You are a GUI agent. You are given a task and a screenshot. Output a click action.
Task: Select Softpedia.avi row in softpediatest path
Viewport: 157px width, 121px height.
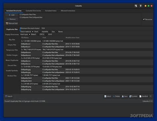click(87, 47)
